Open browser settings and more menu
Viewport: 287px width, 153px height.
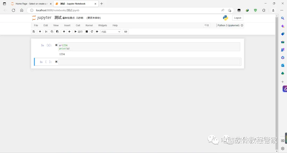[282, 10]
